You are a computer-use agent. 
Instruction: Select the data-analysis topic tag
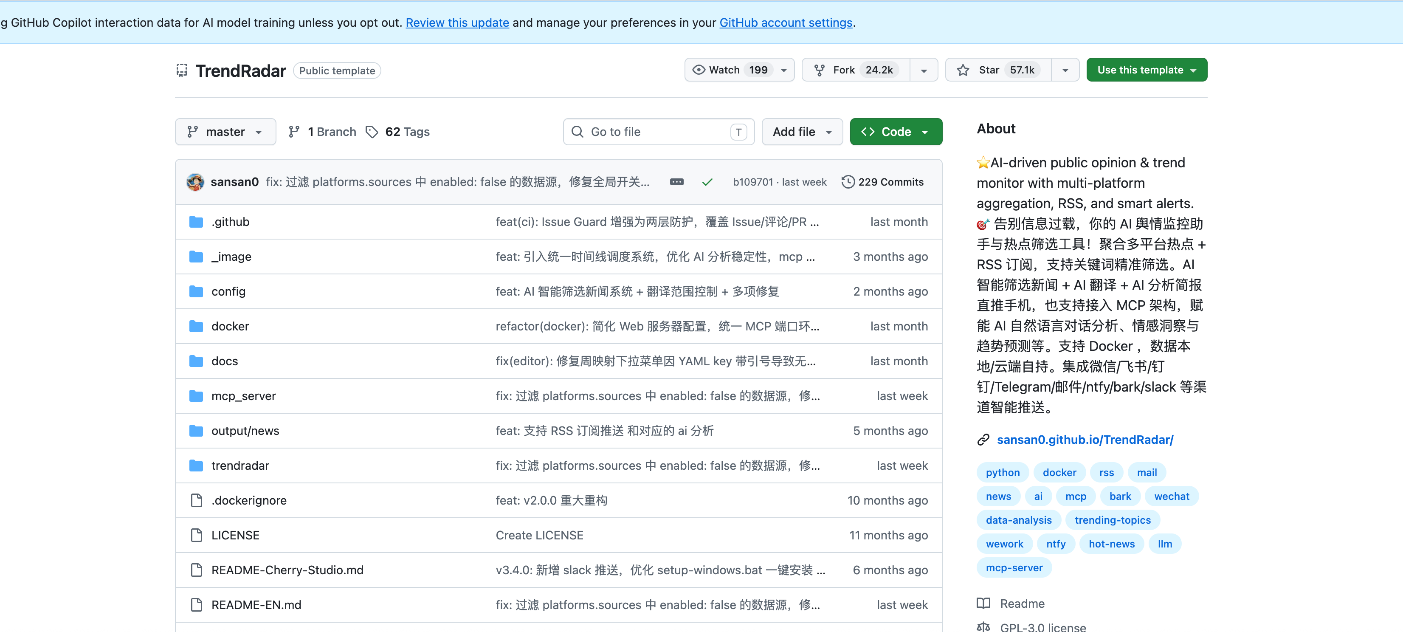click(x=1018, y=520)
